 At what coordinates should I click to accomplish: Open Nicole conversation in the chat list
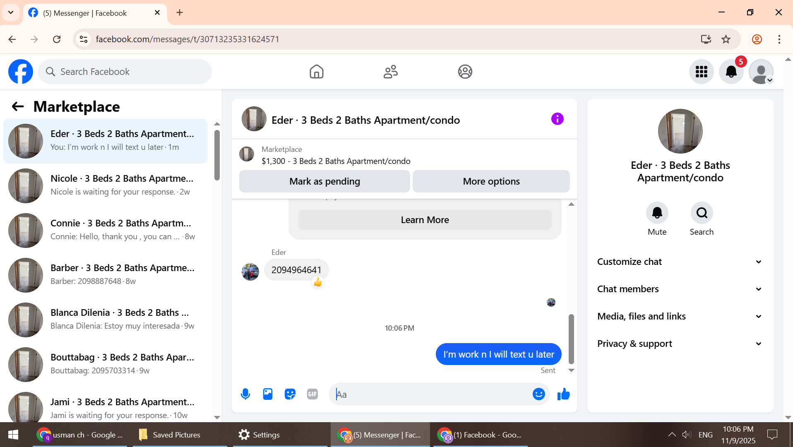[105, 185]
